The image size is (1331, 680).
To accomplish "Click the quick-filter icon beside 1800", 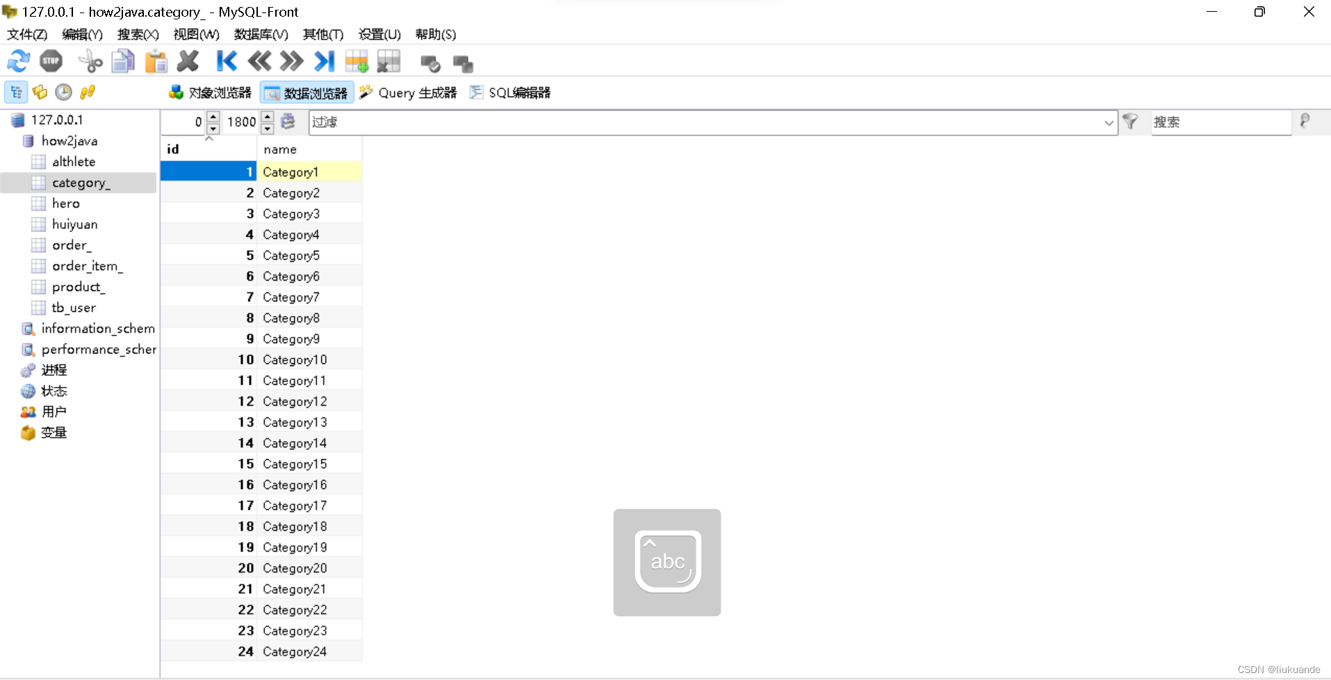I will pyautogui.click(x=288, y=122).
